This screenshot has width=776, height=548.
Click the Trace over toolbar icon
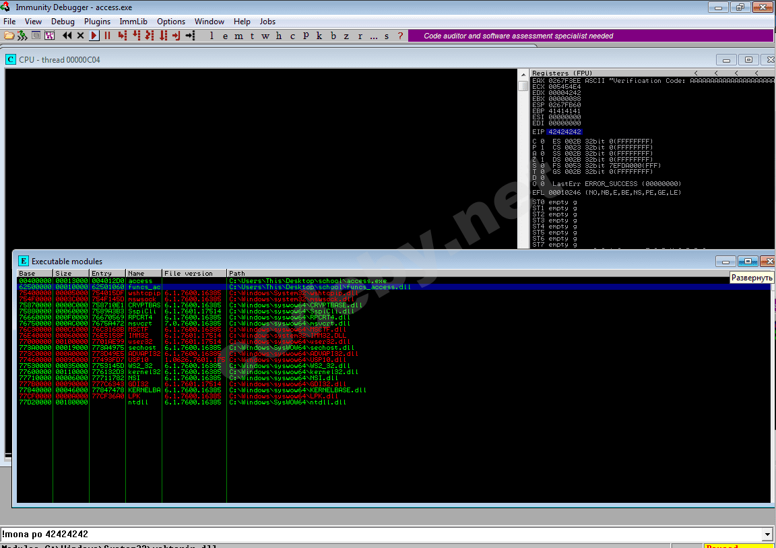[163, 36]
